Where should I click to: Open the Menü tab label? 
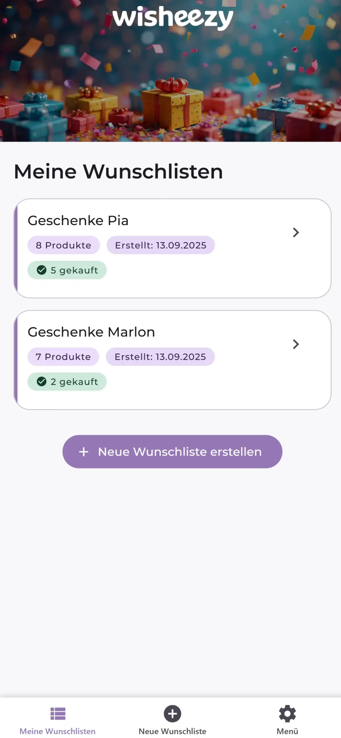[287, 731]
